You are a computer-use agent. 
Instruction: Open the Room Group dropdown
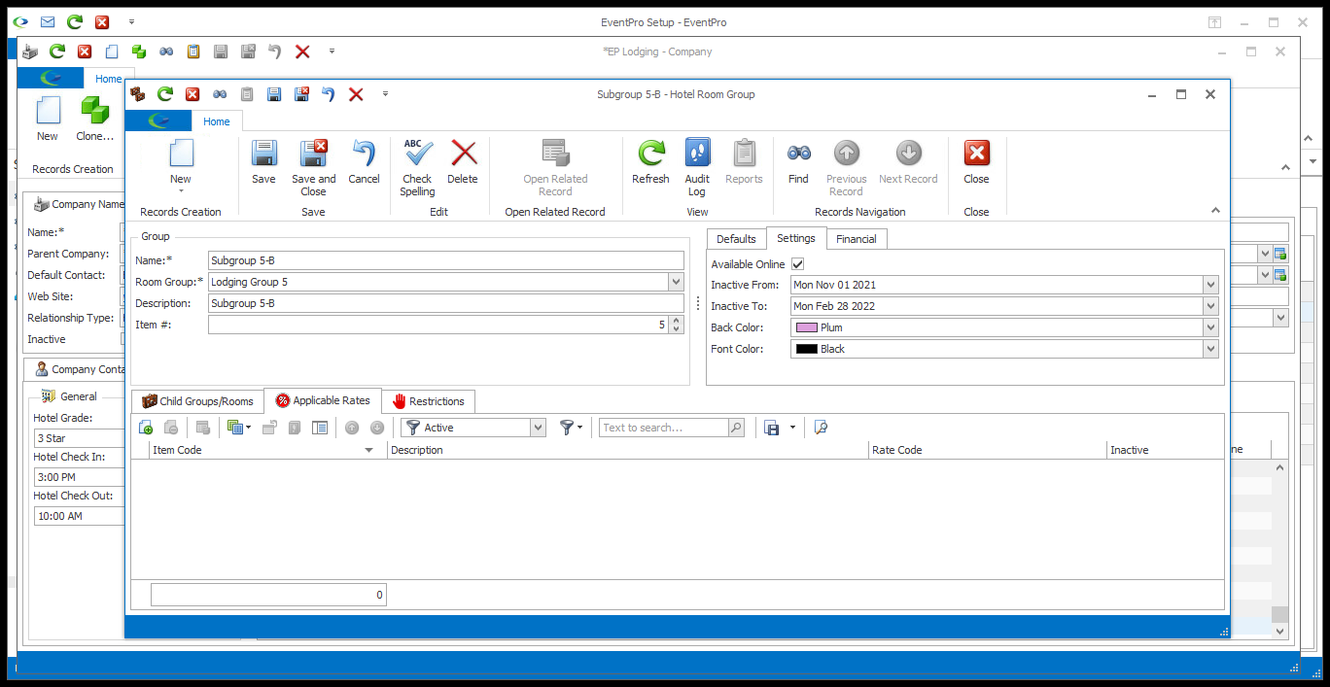click(676, 282)
